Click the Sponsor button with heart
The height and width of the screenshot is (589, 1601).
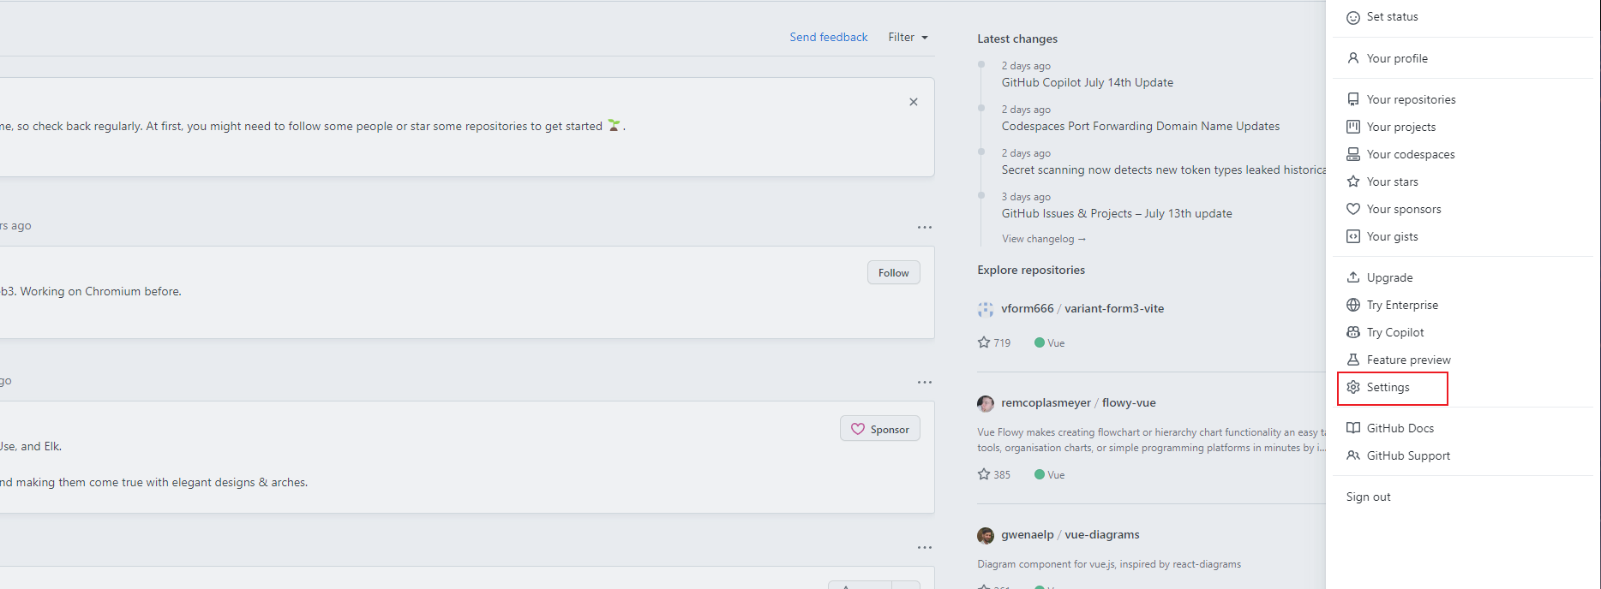coord(880,429)
